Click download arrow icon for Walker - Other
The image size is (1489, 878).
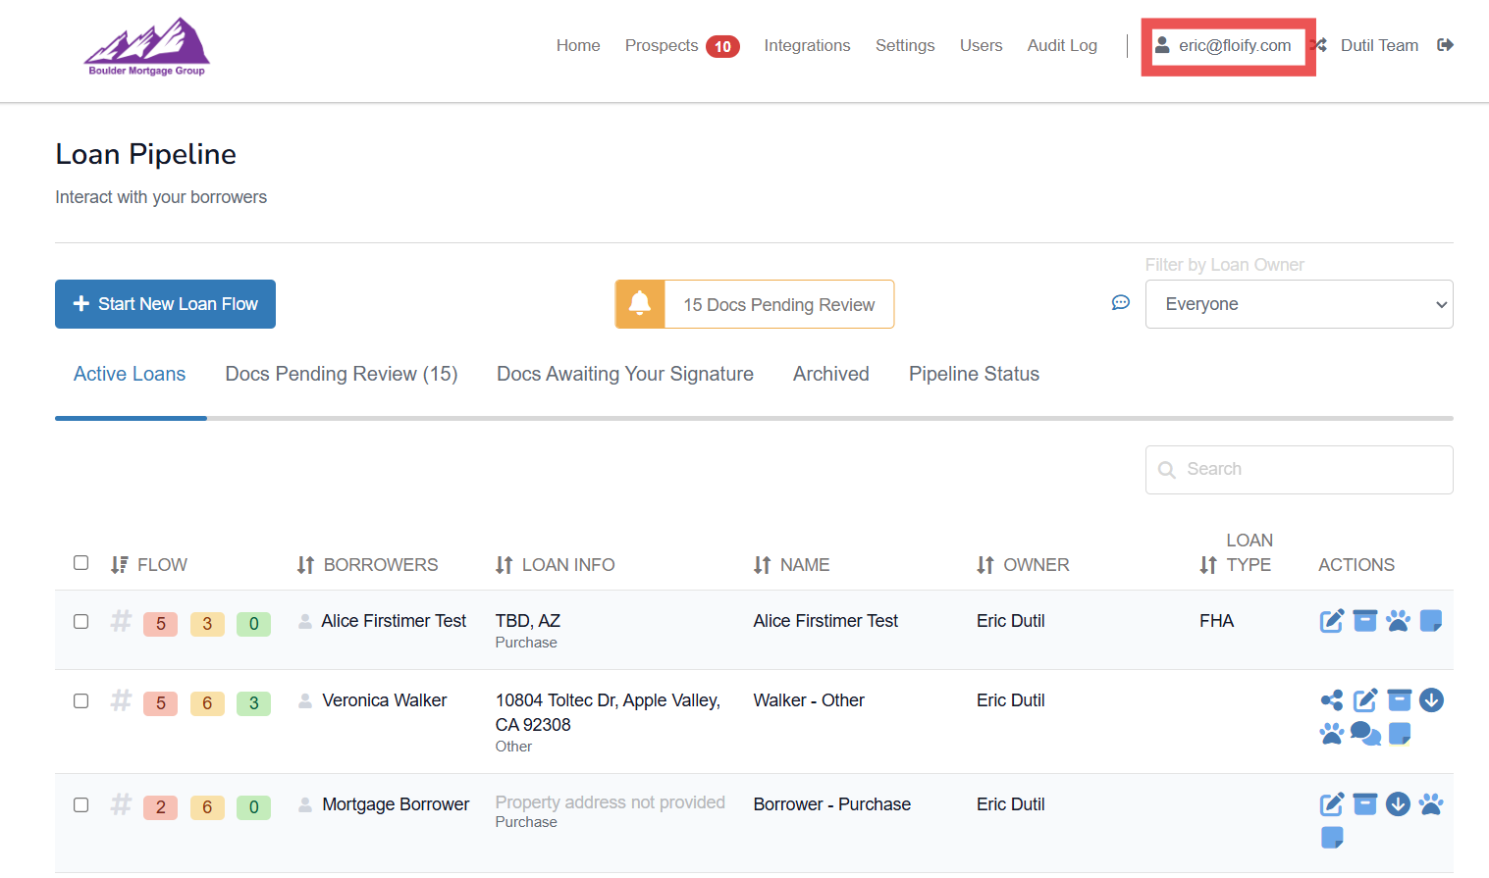(x=1431, y=700)
